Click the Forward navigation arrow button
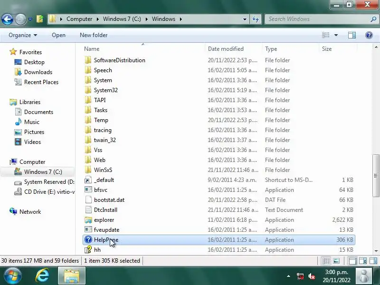The image size is (380, 285). (20, 19)
